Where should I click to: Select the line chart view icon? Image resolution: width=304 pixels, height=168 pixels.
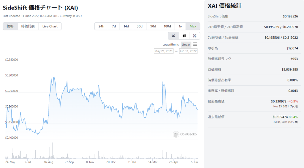tap(173, 36)
